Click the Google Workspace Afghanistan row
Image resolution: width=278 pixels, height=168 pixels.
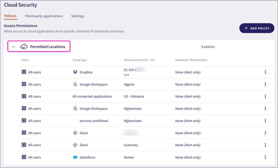click(x=93, y=109)
